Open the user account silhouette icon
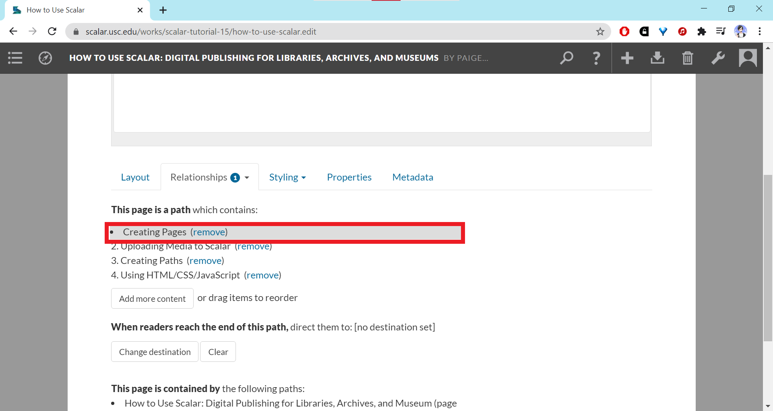The height and width of the screenshot is (411, 773). pyautogui.click(x=748, y=58)
